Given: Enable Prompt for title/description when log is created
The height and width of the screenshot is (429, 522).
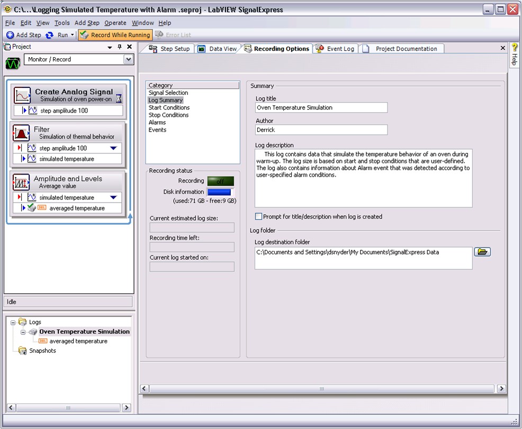Looking at the screenshot, I should 258,216.
